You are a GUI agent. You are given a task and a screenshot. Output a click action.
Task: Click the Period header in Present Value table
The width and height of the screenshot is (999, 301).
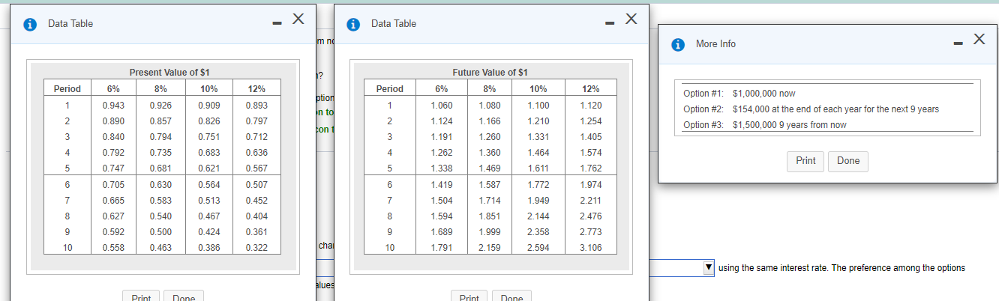pos(67,89)
